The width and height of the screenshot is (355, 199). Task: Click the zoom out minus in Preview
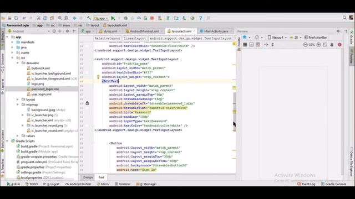point(306,45)
